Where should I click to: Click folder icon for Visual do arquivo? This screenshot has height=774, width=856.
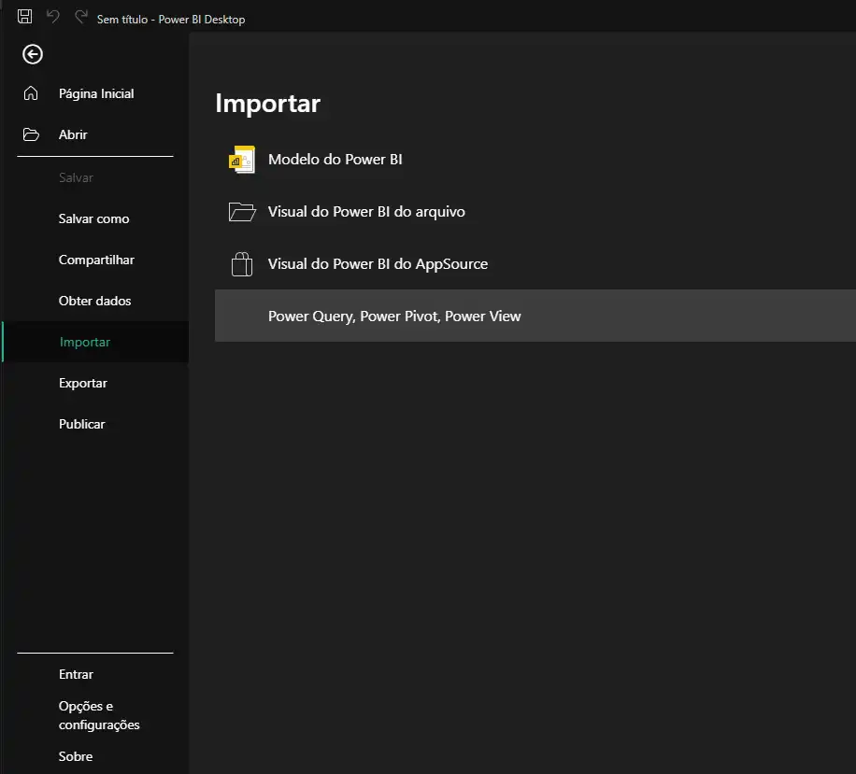tap(242, 212)
